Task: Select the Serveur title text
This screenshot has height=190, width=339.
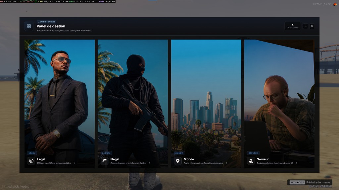Action: (263, 159)
